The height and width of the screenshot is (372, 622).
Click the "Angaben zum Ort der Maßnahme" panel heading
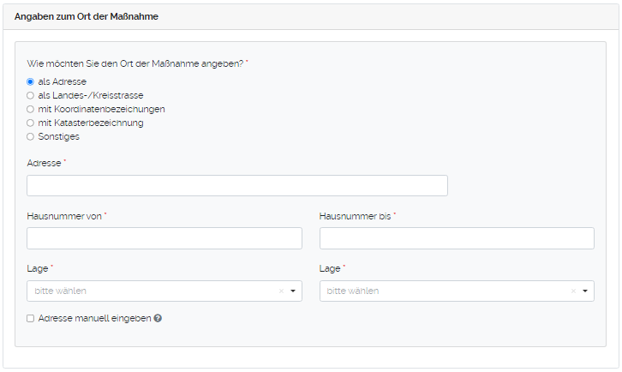coord(87,16)
